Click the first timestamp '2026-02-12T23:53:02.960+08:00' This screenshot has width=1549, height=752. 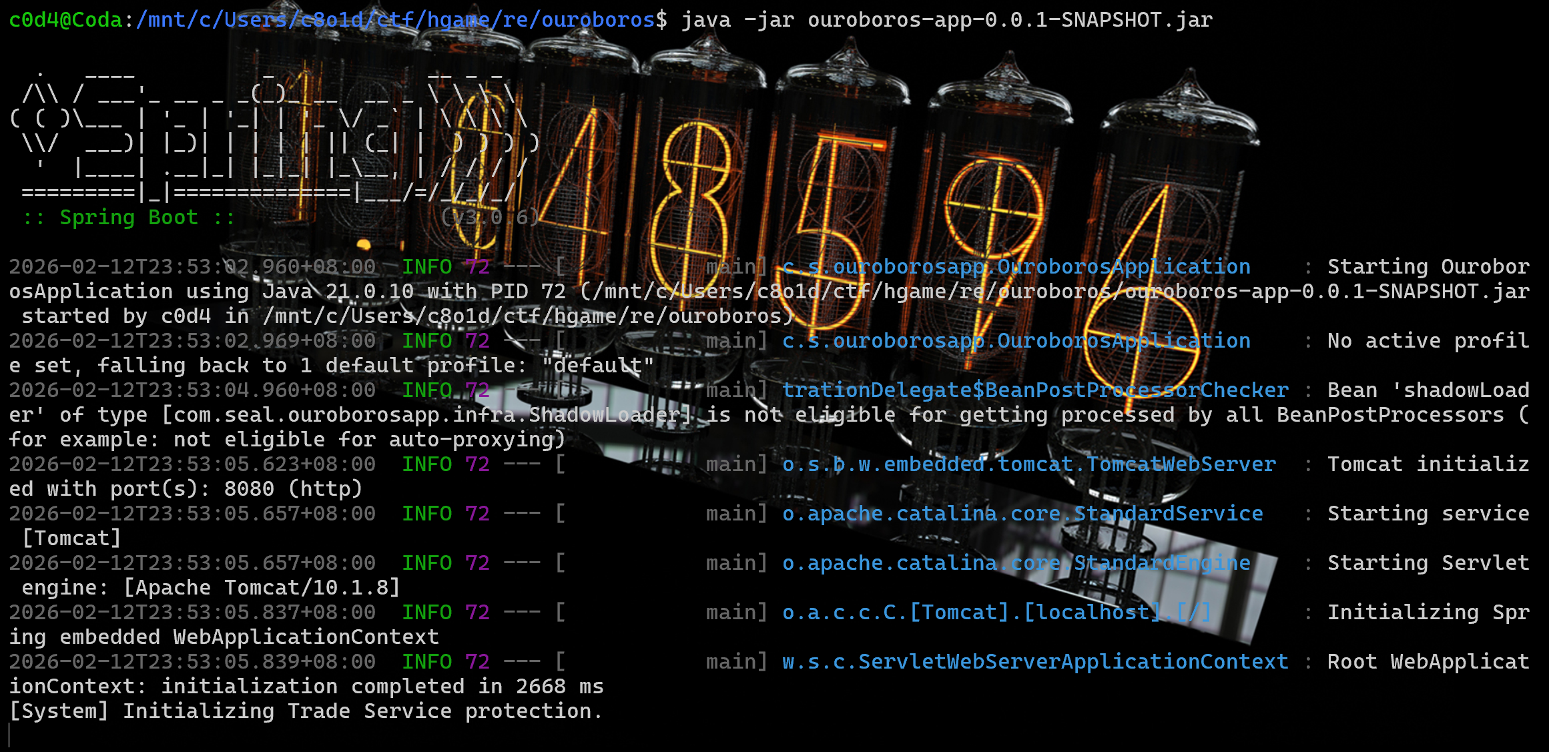tap(192, 267)
